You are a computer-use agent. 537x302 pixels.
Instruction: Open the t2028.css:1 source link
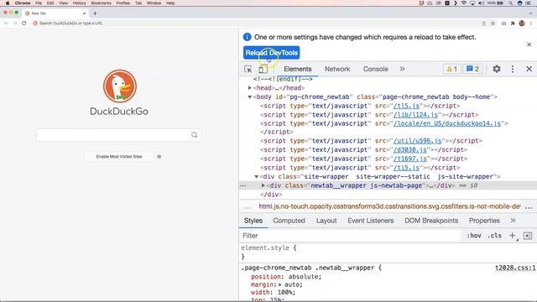pos(515,268)
